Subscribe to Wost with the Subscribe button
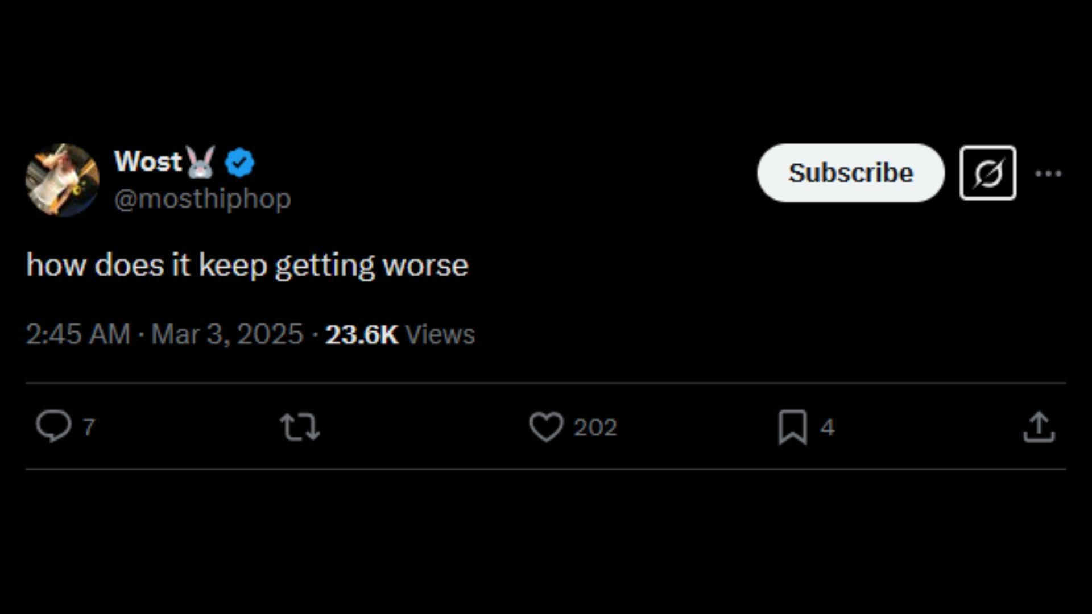 (x=850, y=173)
